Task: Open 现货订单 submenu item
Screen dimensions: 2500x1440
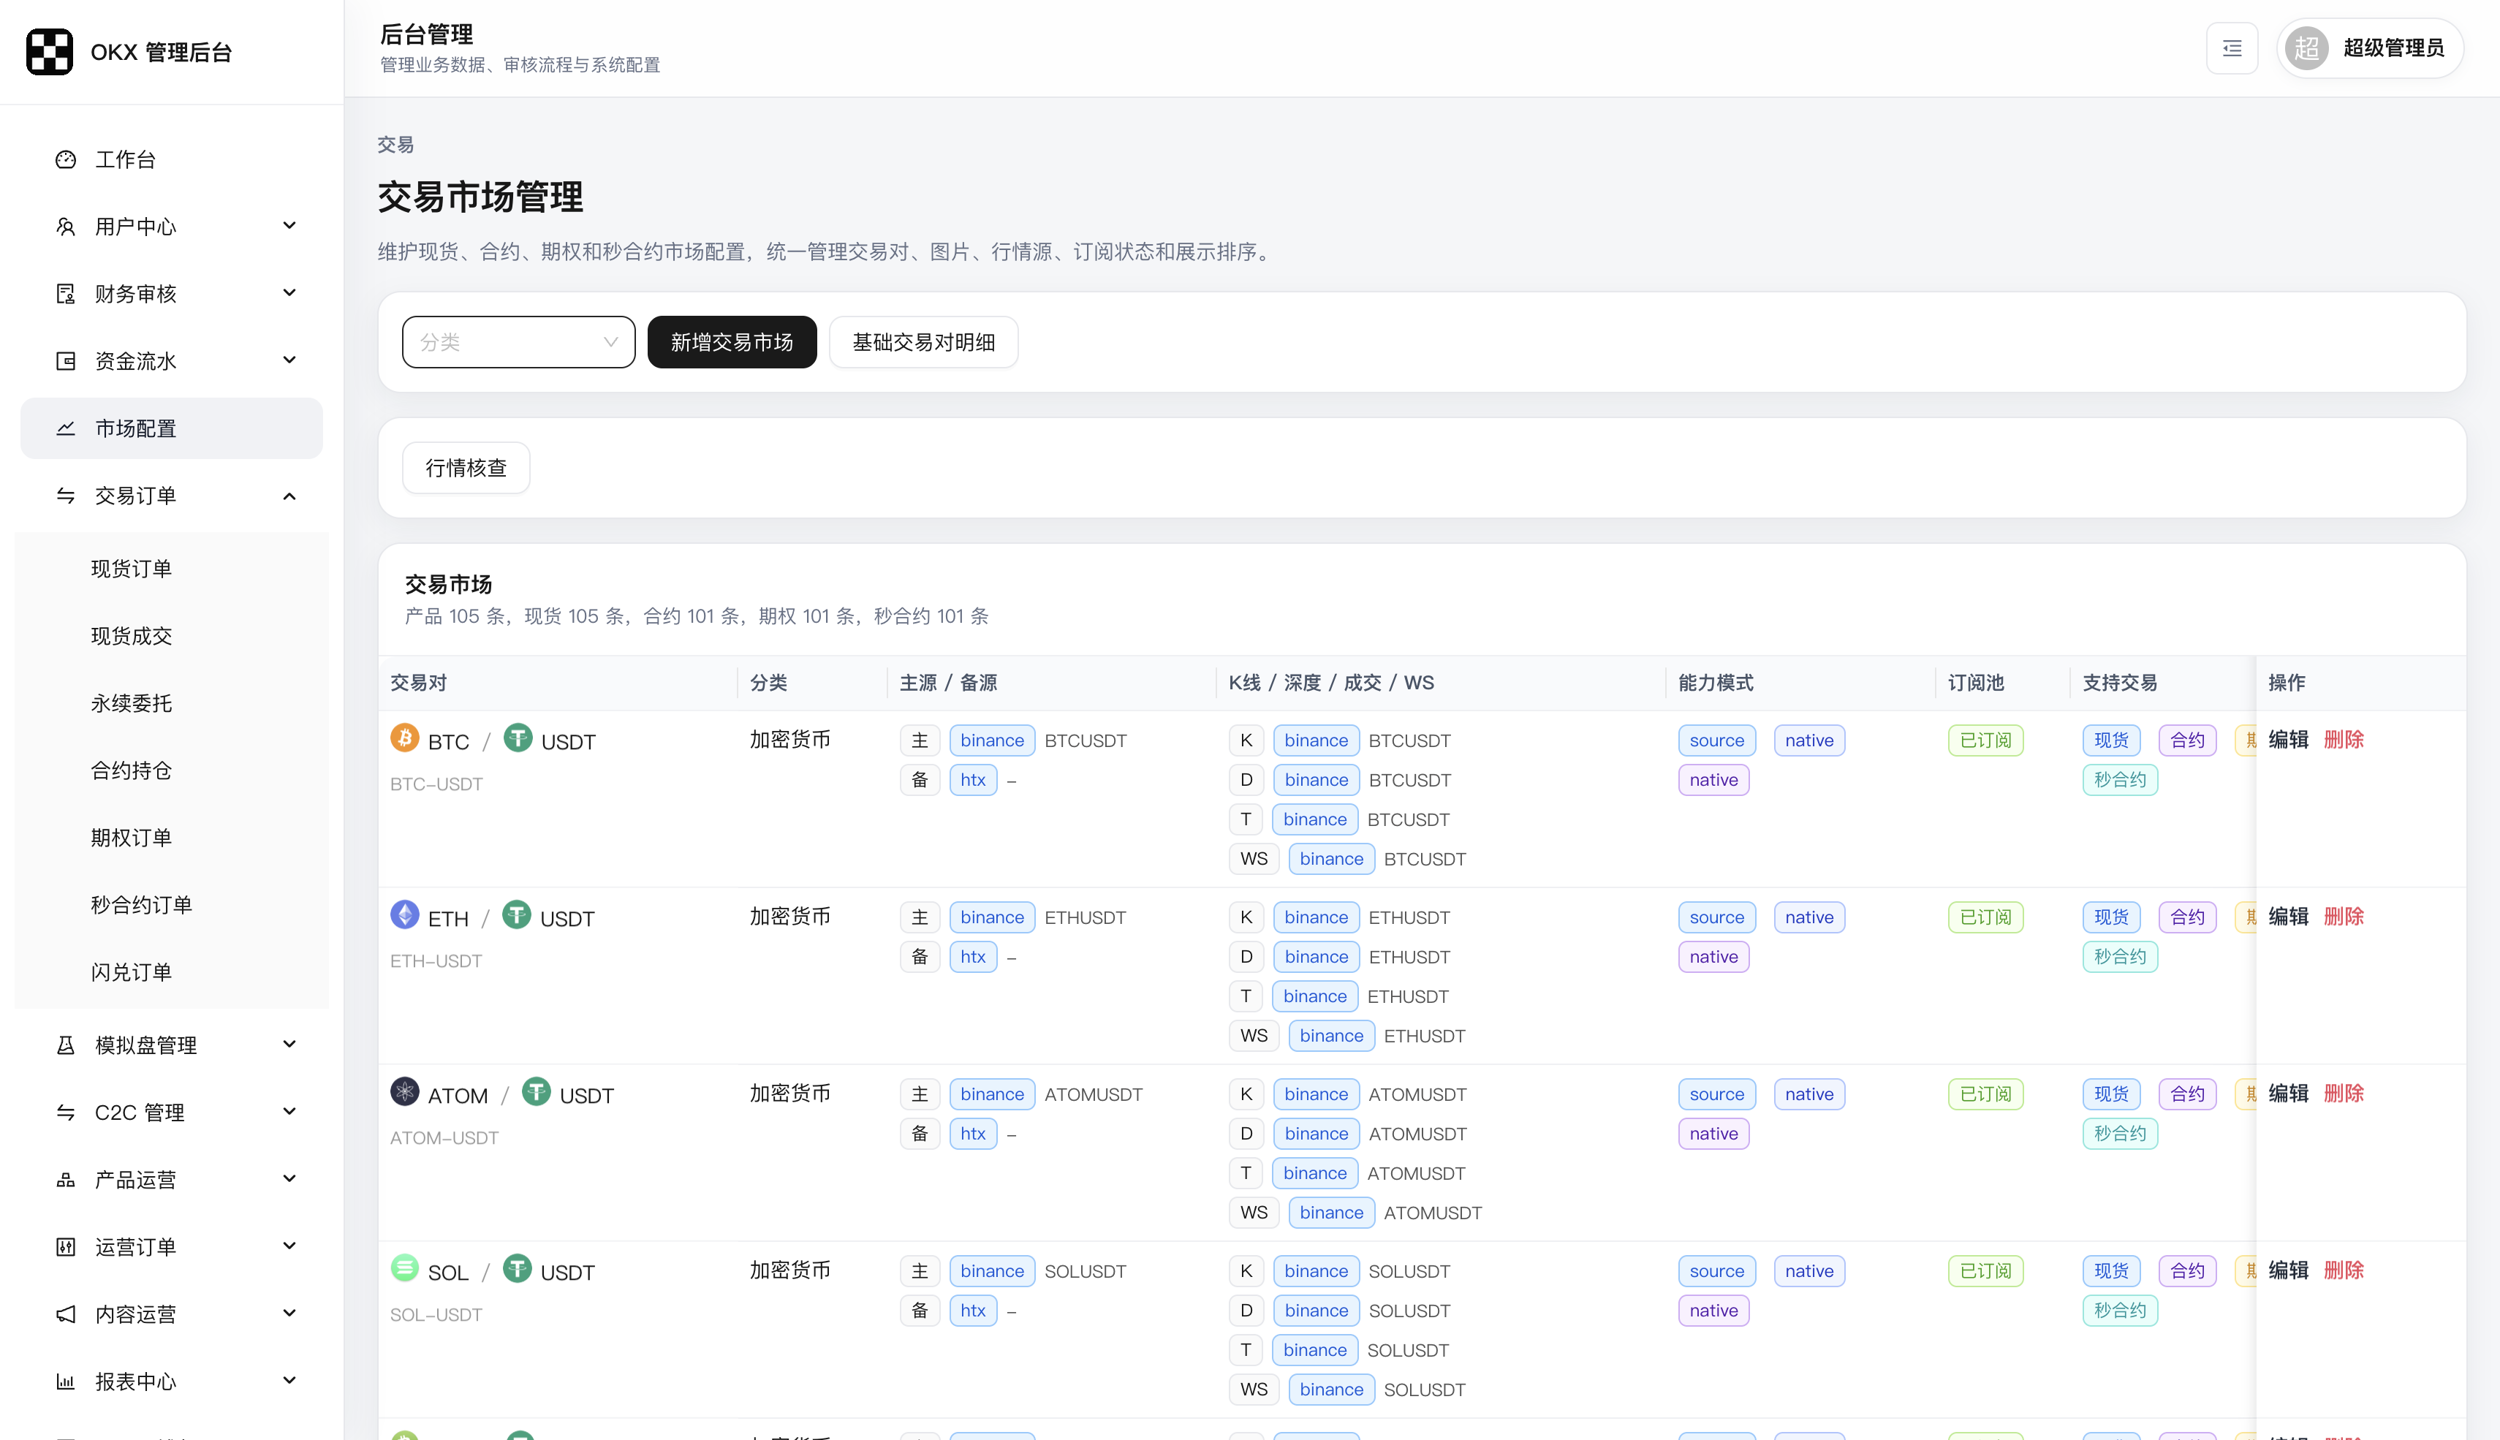Action: pyautogui.click(x=172, y=569)
